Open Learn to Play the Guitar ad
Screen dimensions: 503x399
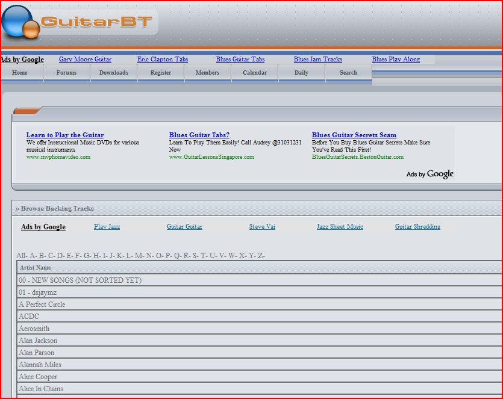(x=65, y=135)
